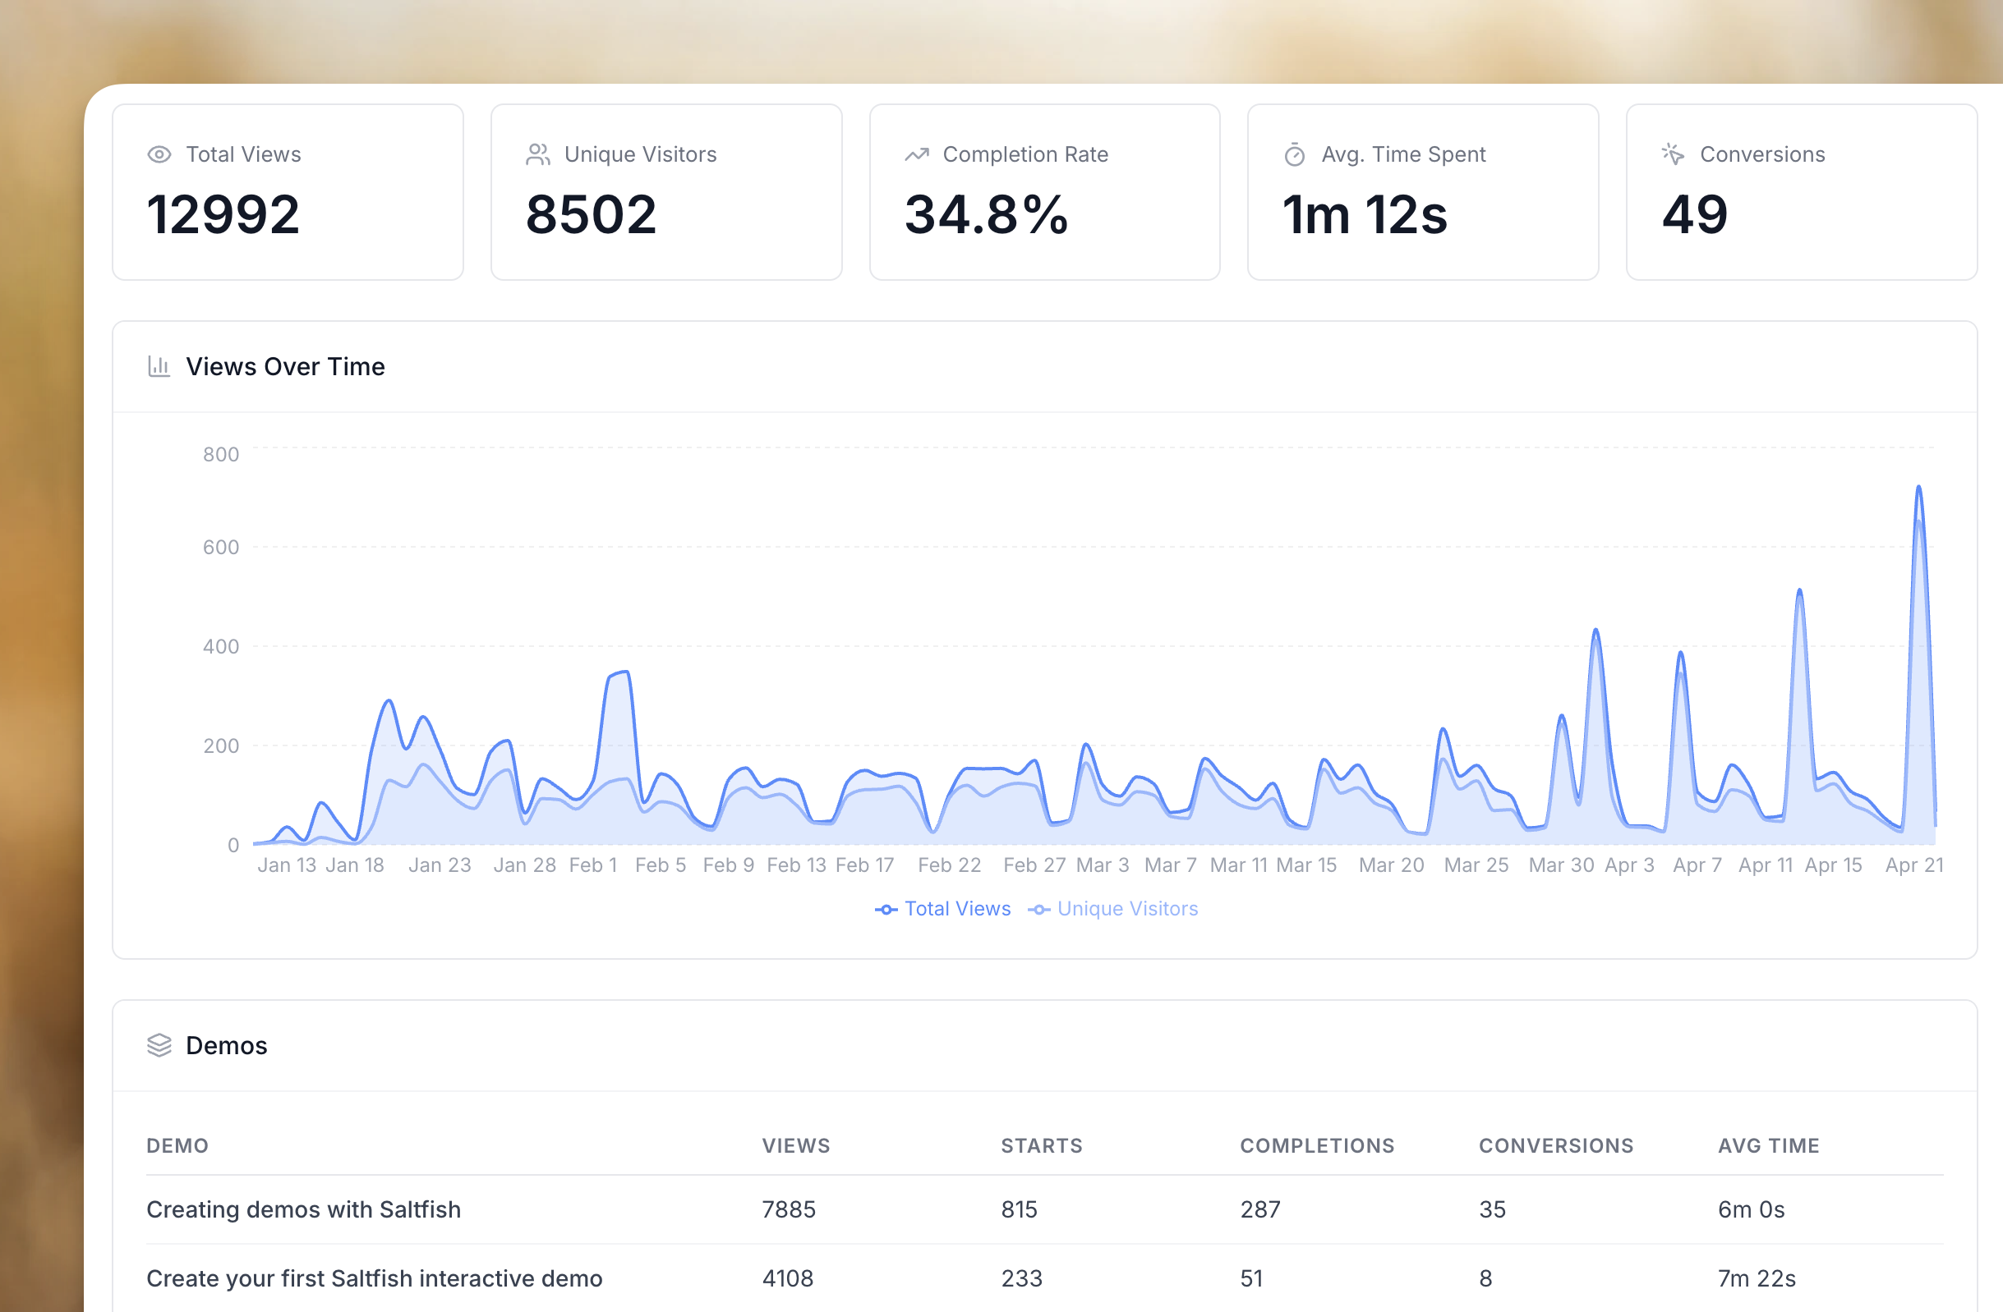Click the eye icon beside Total Views

(x=159, y=154)
